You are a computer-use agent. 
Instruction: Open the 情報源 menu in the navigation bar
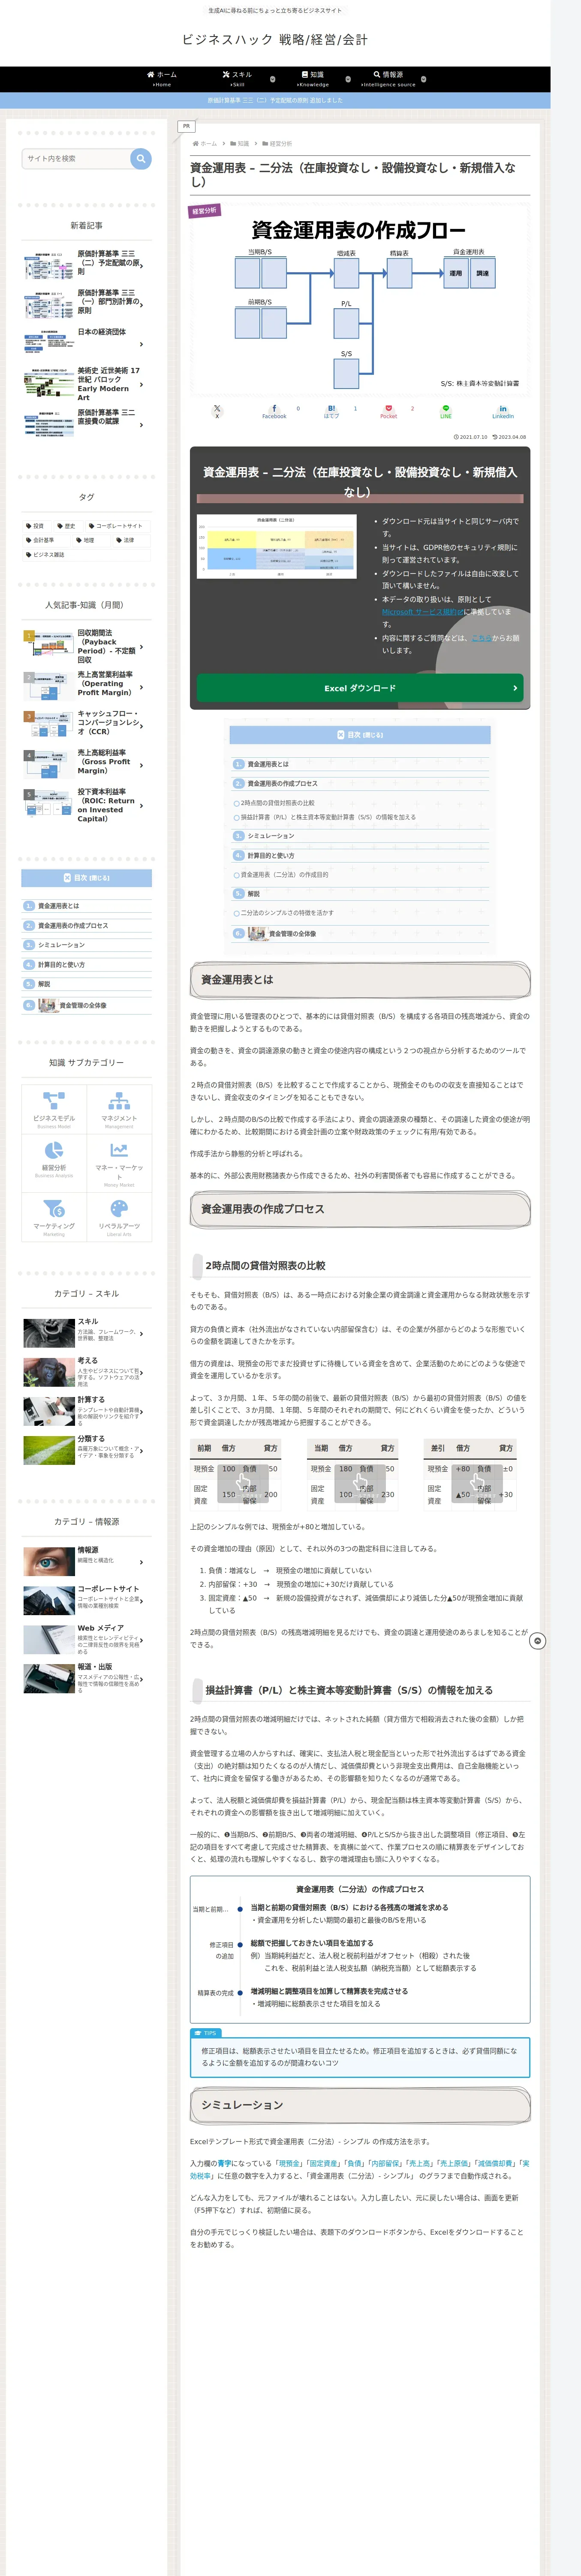388,79
